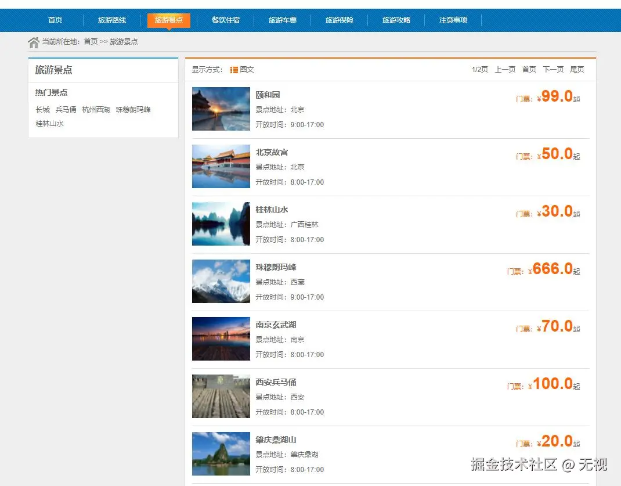
Task: Select the 图文 display mode text
Action: pos(247,70)
